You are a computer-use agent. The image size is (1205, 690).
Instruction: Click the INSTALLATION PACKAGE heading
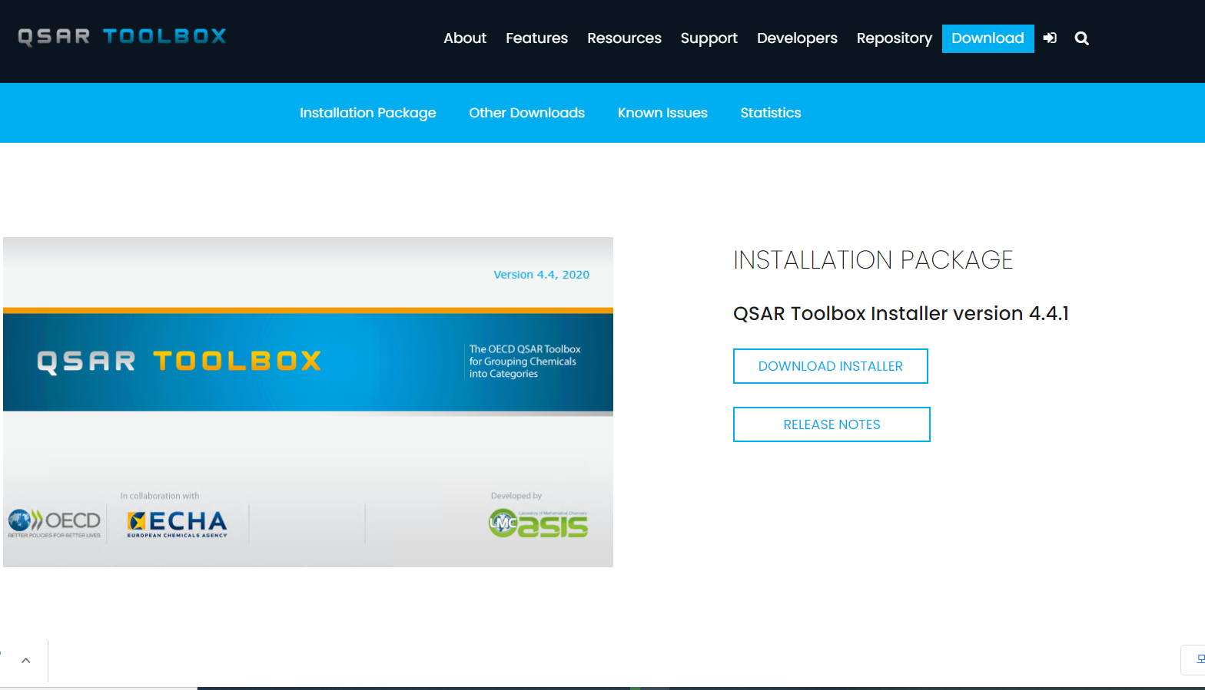(x=873, y=260)
